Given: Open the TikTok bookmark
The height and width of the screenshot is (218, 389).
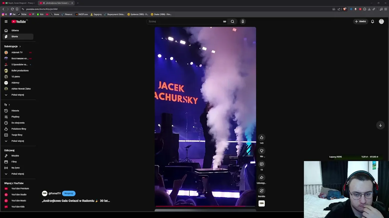Looking at the screenshot, I should 22,14.
